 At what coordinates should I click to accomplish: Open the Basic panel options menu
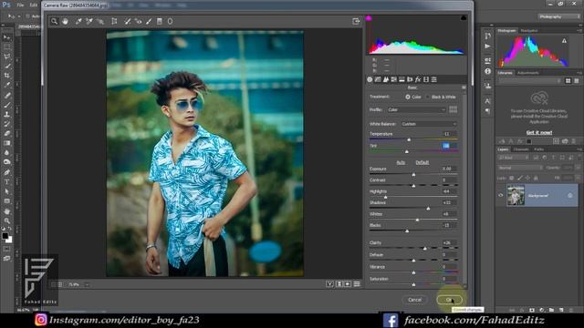tap(464, 87)
